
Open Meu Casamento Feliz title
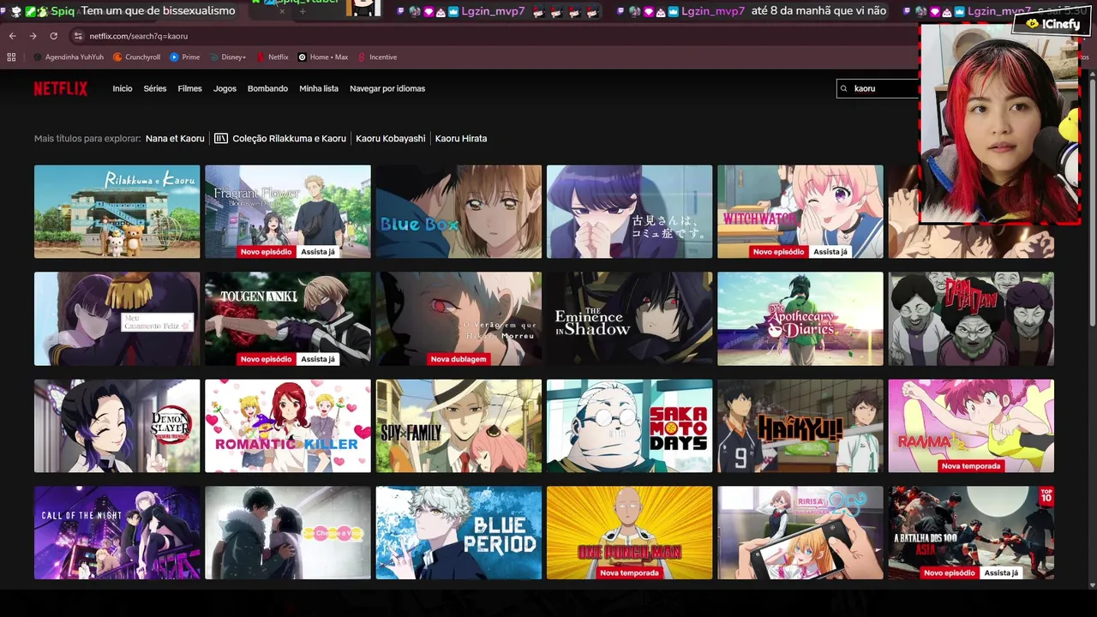[117, 319]
